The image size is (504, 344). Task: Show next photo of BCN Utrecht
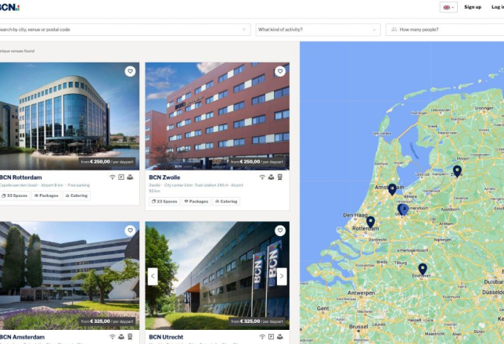tap(282, 276)
